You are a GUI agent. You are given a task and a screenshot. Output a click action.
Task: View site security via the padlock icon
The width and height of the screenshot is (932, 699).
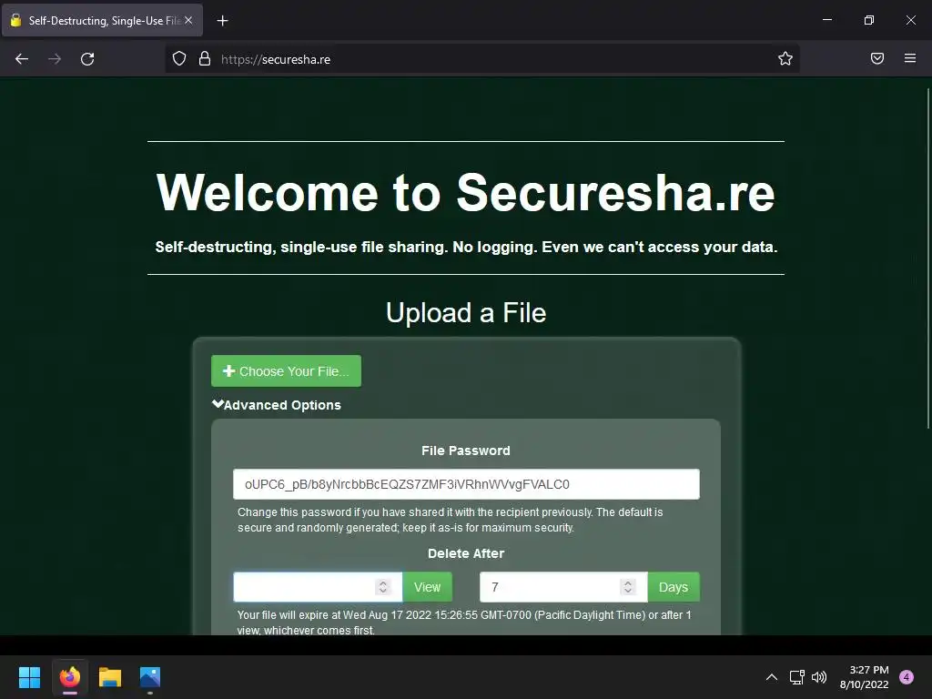point(205,59)
